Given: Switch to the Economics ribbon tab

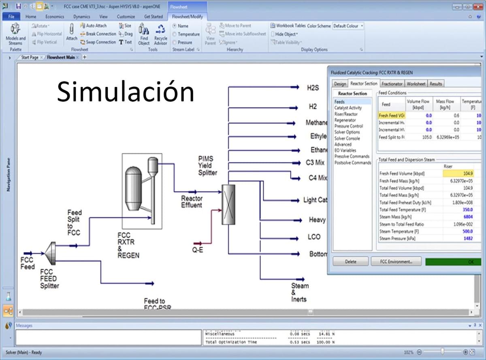Looking at the screenshot, I should click(x=55, y=17).
